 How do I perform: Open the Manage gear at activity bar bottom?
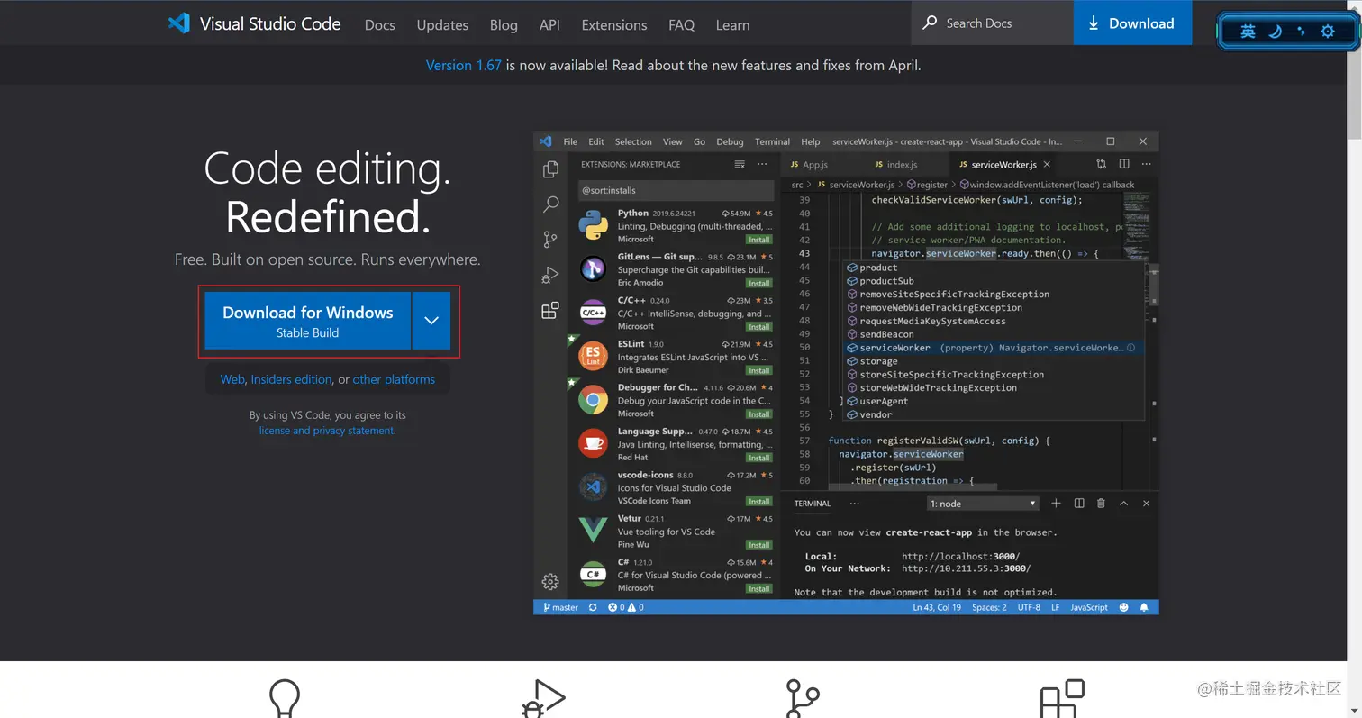tap(550, 581)
